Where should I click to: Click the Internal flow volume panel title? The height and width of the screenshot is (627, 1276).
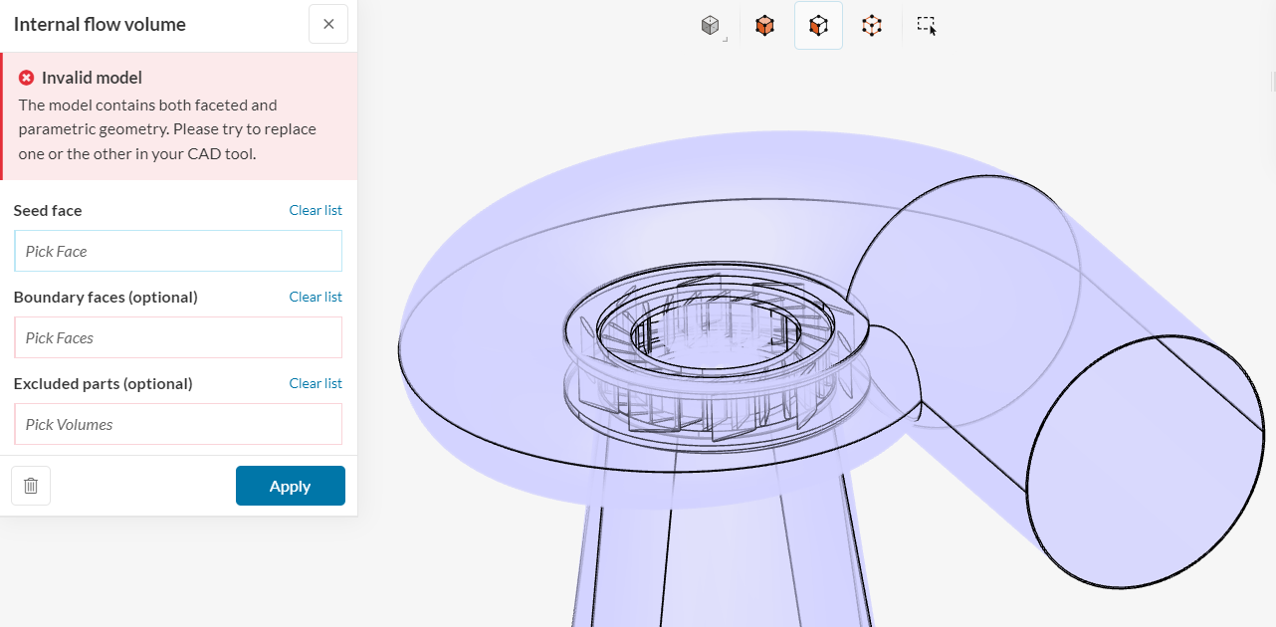tap(100, 24)
